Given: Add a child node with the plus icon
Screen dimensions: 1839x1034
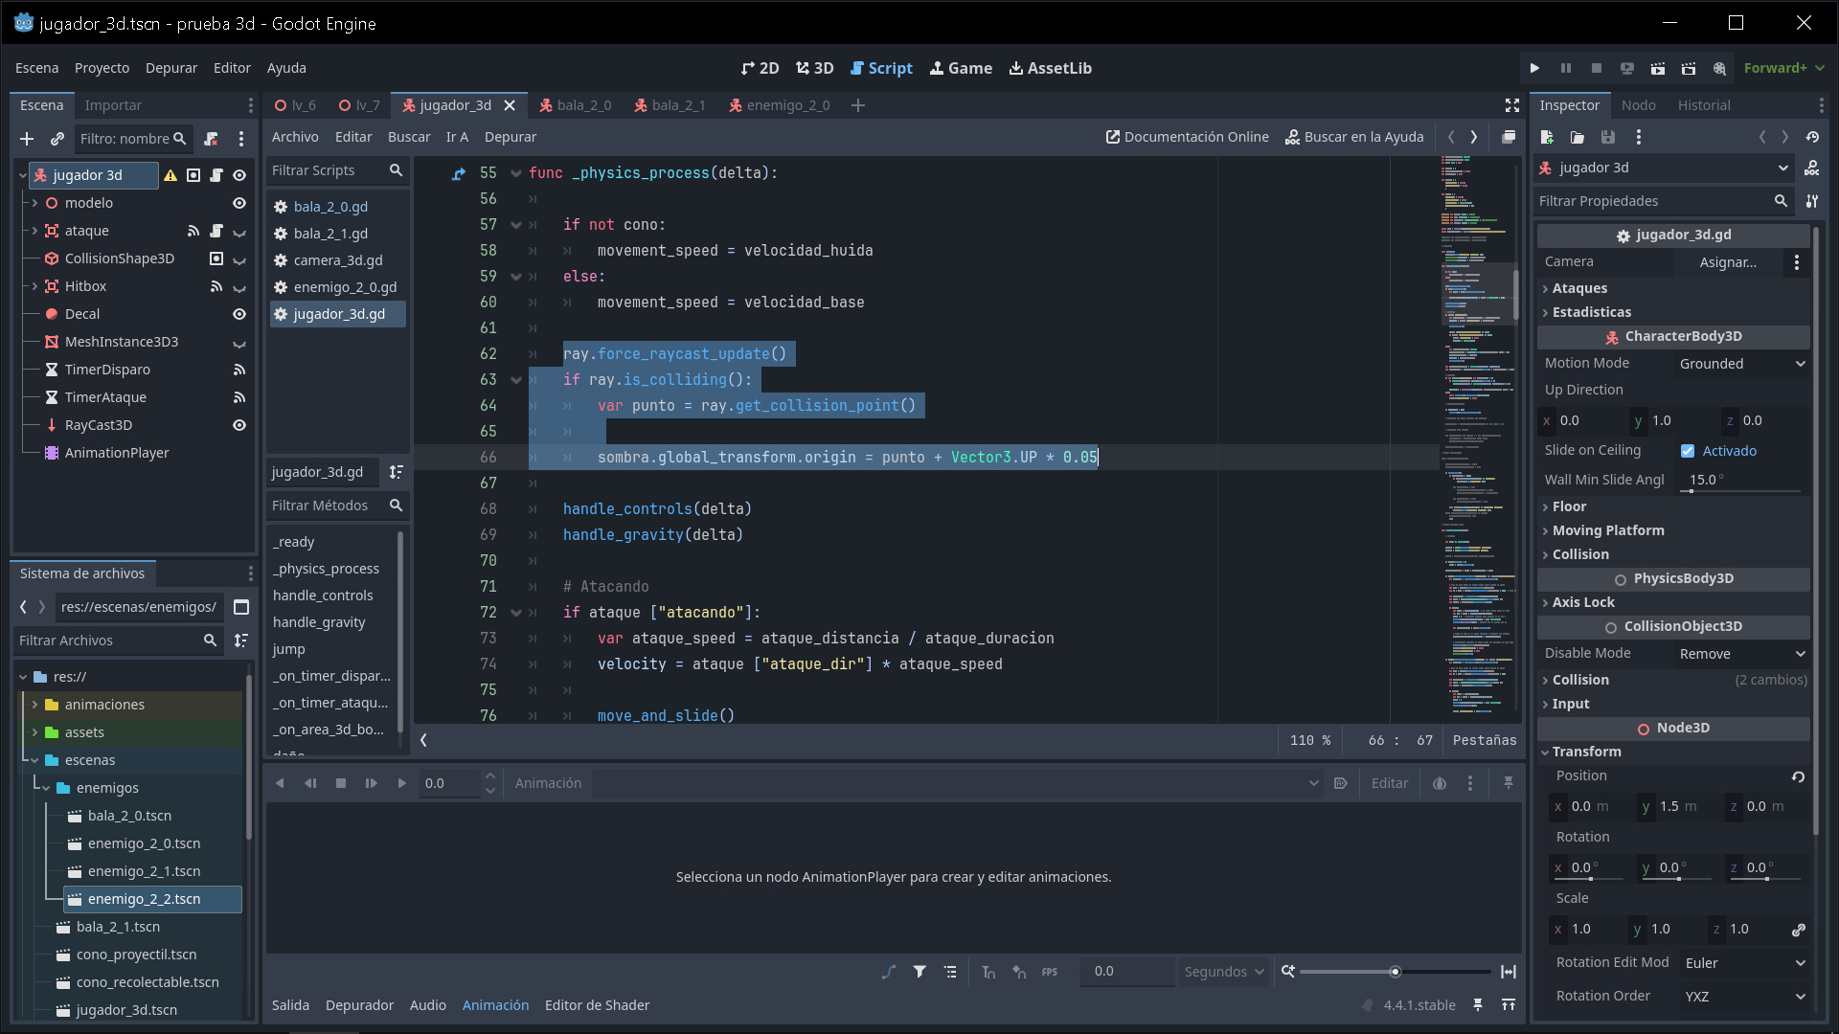Looking at the screenshot, I should [26, 139].
